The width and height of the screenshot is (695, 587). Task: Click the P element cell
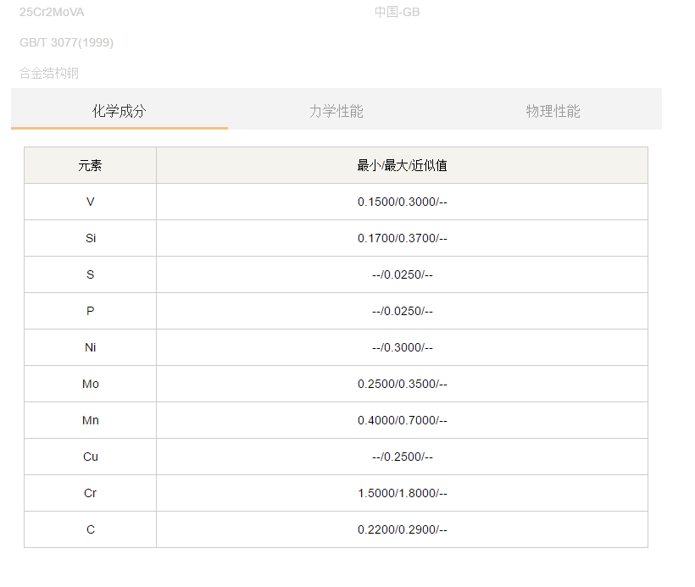click(90, 311)
